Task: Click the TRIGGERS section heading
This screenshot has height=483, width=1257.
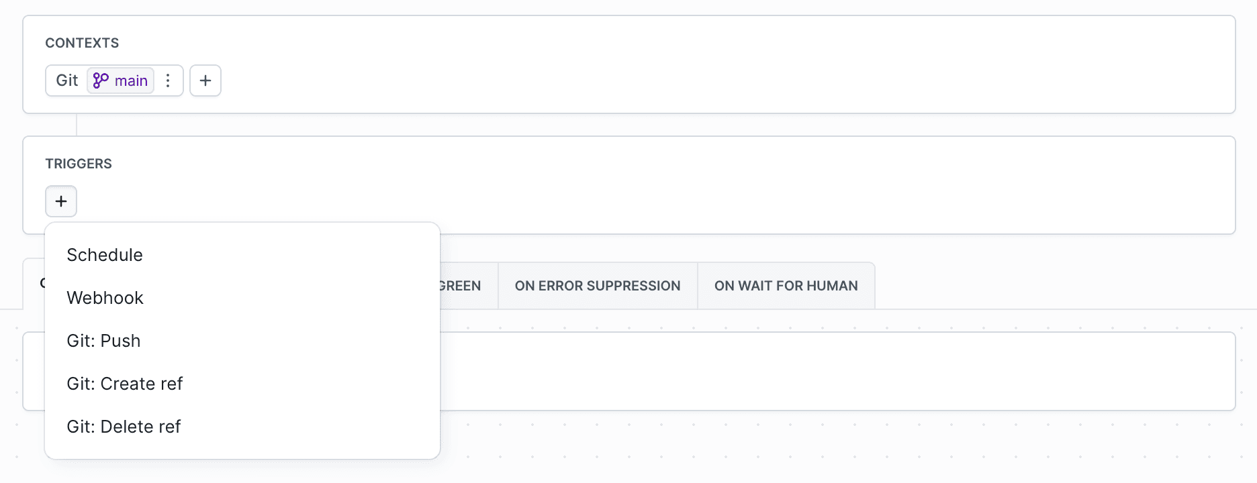Action: [x=79, y=164]
